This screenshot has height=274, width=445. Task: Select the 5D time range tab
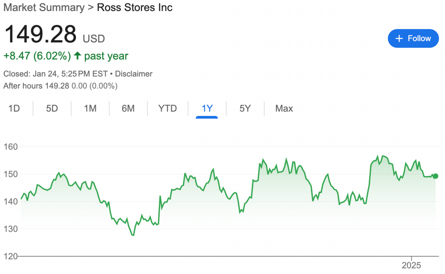click(x=52, y=109)
